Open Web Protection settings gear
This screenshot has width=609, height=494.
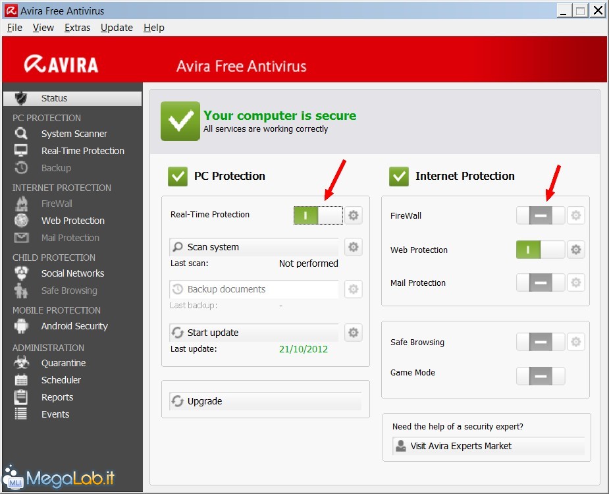(x=575, y=249)
